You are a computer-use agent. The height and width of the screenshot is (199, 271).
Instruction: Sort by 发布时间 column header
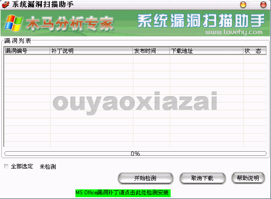(151, 51)
